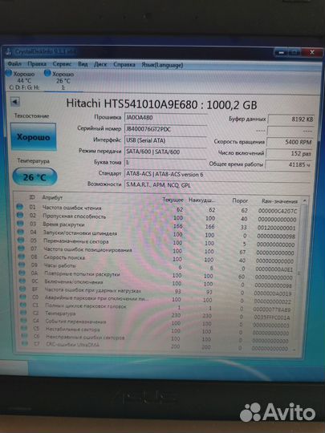Select the 44 °C drive C: D: F: G: H:
Image resolution: width=325 pixels, height=433 pixels.
[x=23, y=80]
